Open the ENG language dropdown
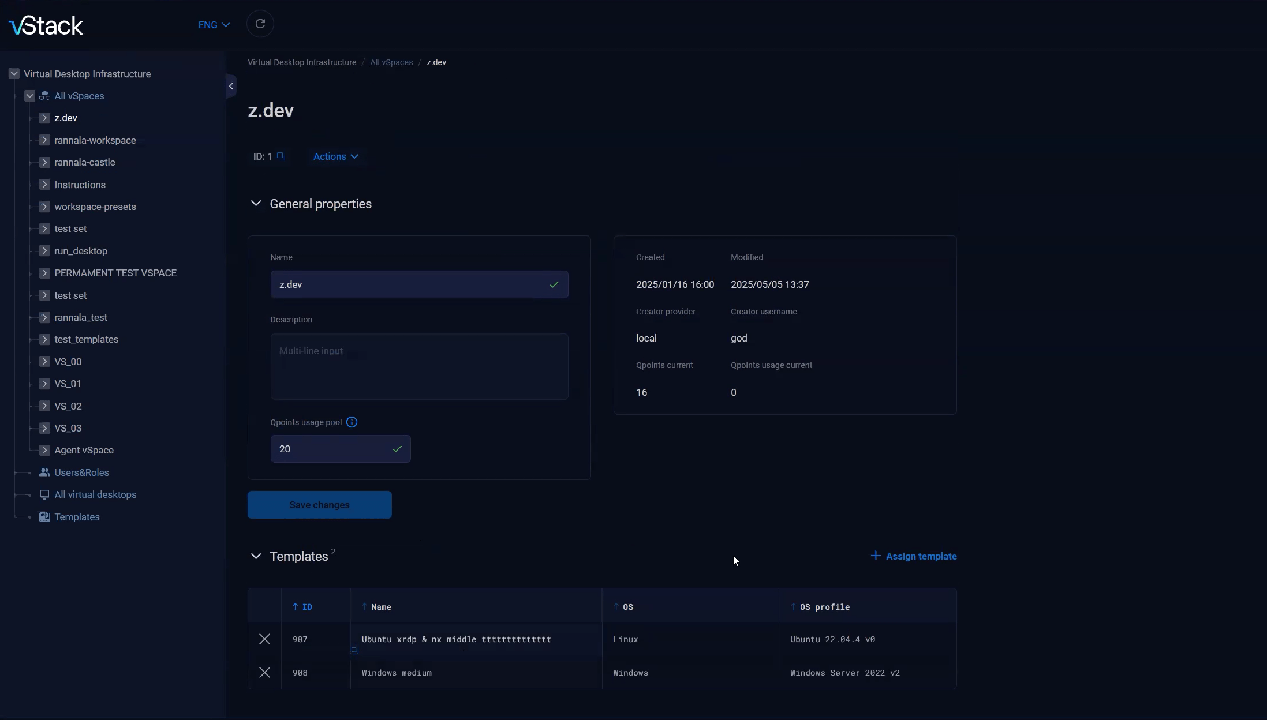Image resolution: width=1267 pixels, height=720 pixels. pos(214,25)
